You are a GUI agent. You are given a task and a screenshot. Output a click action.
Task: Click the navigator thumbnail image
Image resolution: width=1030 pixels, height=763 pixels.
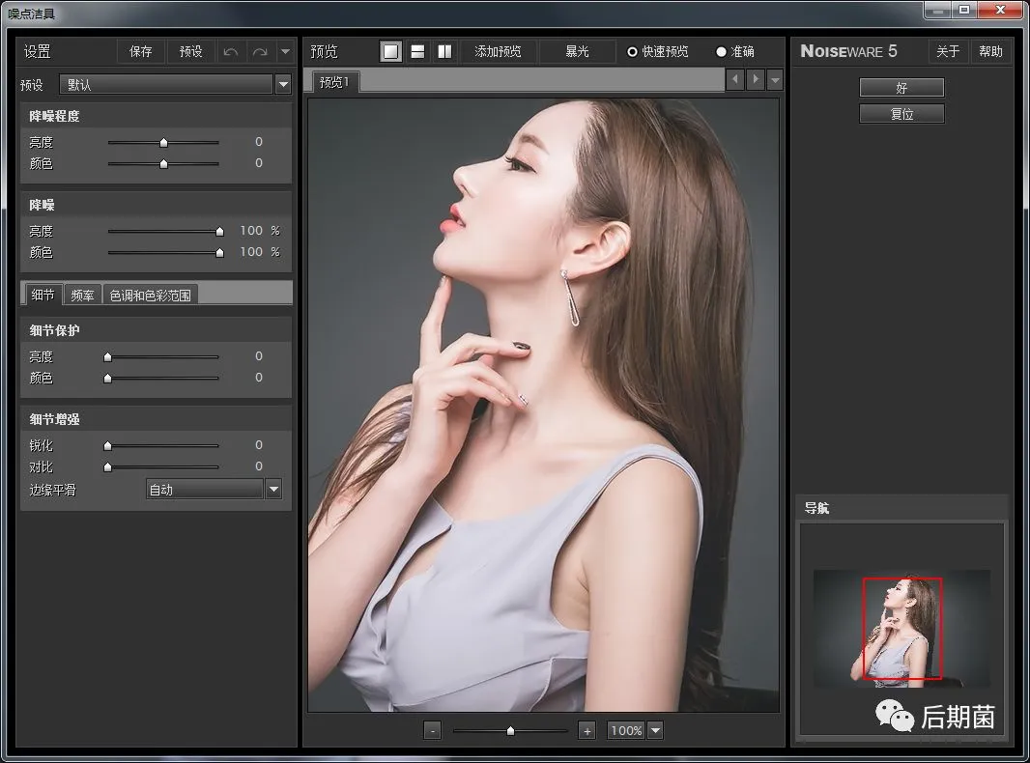pos(901,628)
